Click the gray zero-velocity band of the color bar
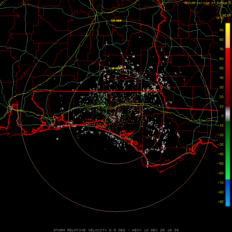This screenshot has width=232, height=232. (x=228, y=114)
